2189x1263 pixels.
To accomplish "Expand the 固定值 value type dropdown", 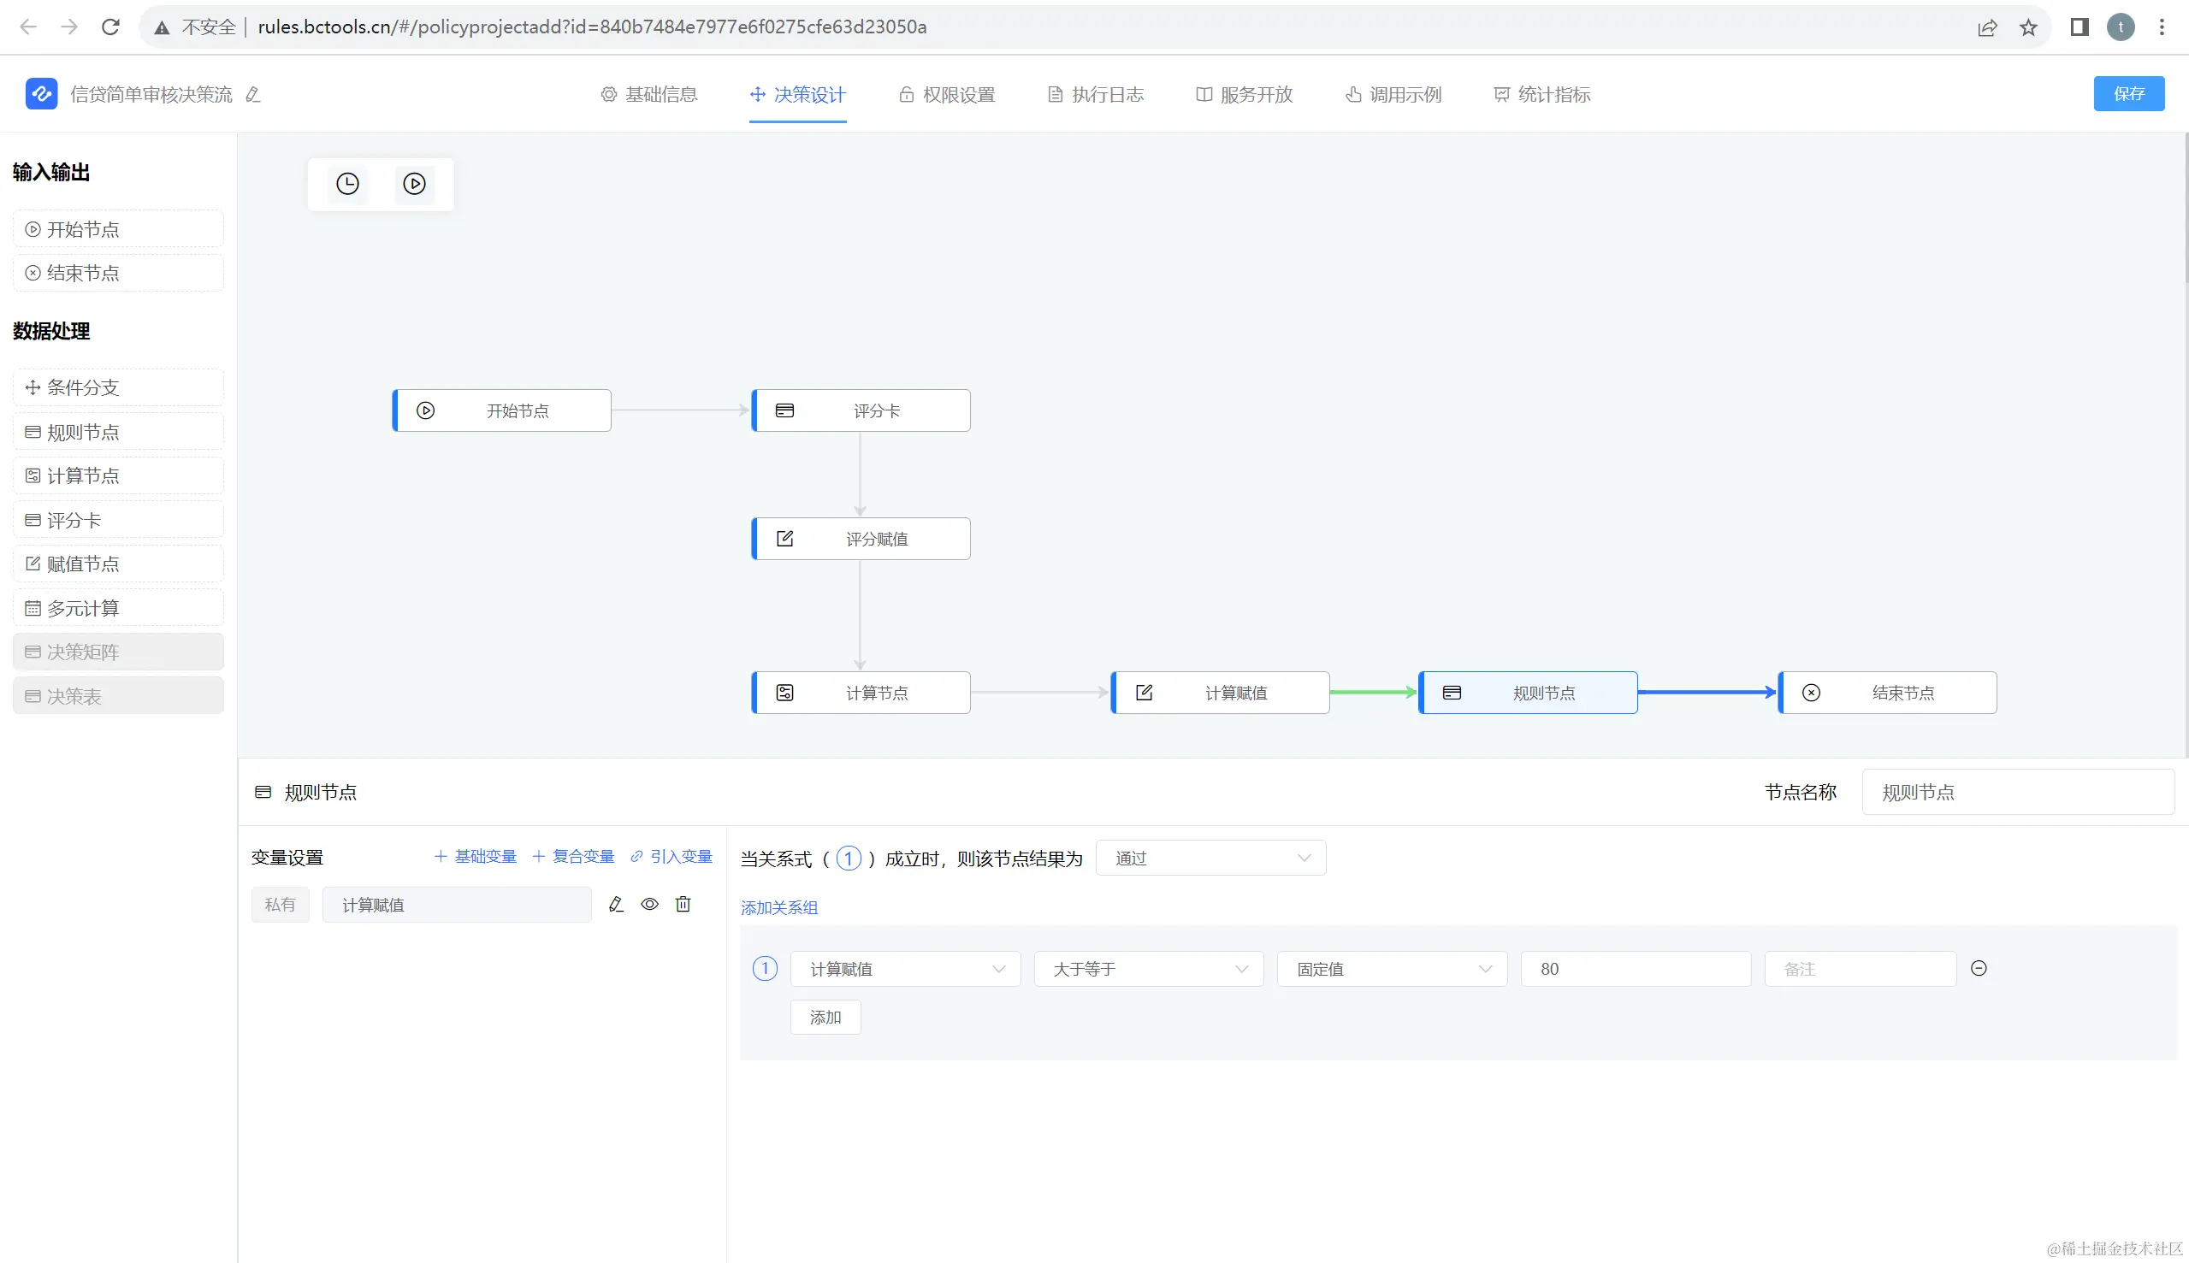I will [1391, 969].
